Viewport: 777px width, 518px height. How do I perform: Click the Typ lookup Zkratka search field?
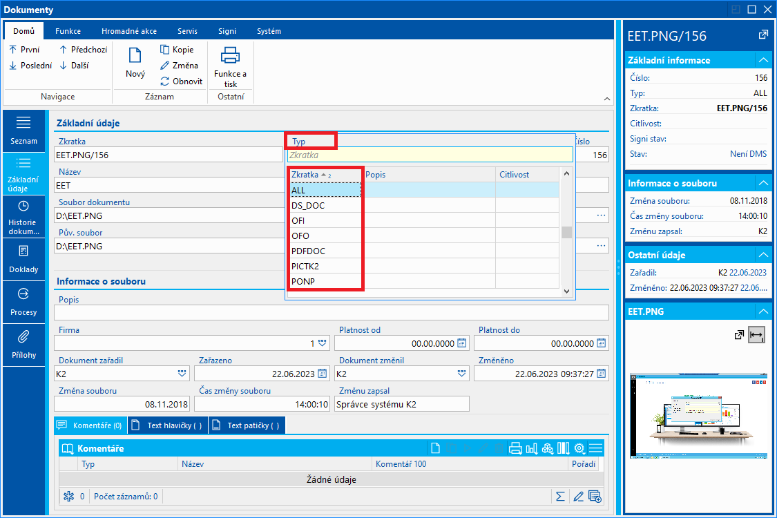pyautogui.click(x=430, y=155)
